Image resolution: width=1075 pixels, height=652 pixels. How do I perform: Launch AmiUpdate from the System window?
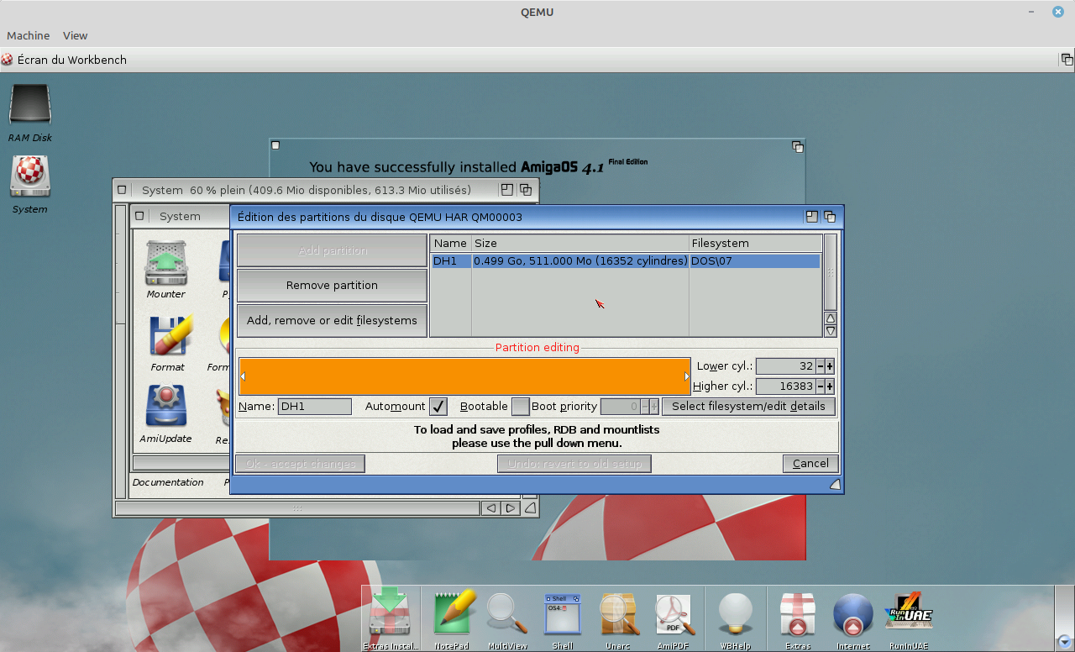165,407
